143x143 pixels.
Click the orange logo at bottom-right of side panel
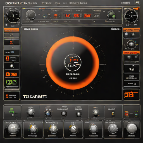pos(129,94)
